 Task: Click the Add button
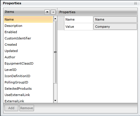coord(11,108)
